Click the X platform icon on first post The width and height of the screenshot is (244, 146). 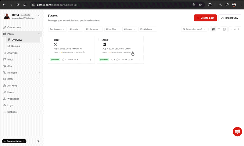[56, 44]
